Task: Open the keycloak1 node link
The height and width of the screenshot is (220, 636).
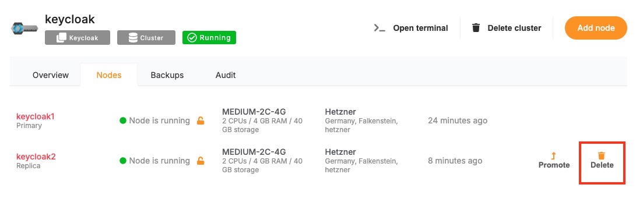Action: (36, 116)
